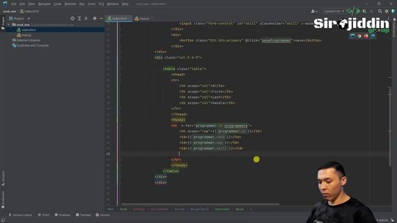
Task: Open the Current File run configuration dropdown
Action: tap(334, 11)
